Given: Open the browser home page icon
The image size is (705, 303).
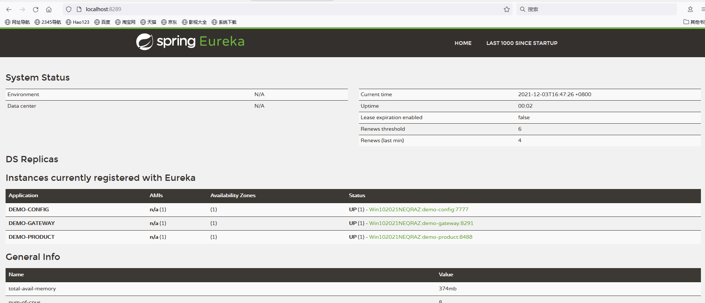Looking at the screenshot, I should [49, 9].
